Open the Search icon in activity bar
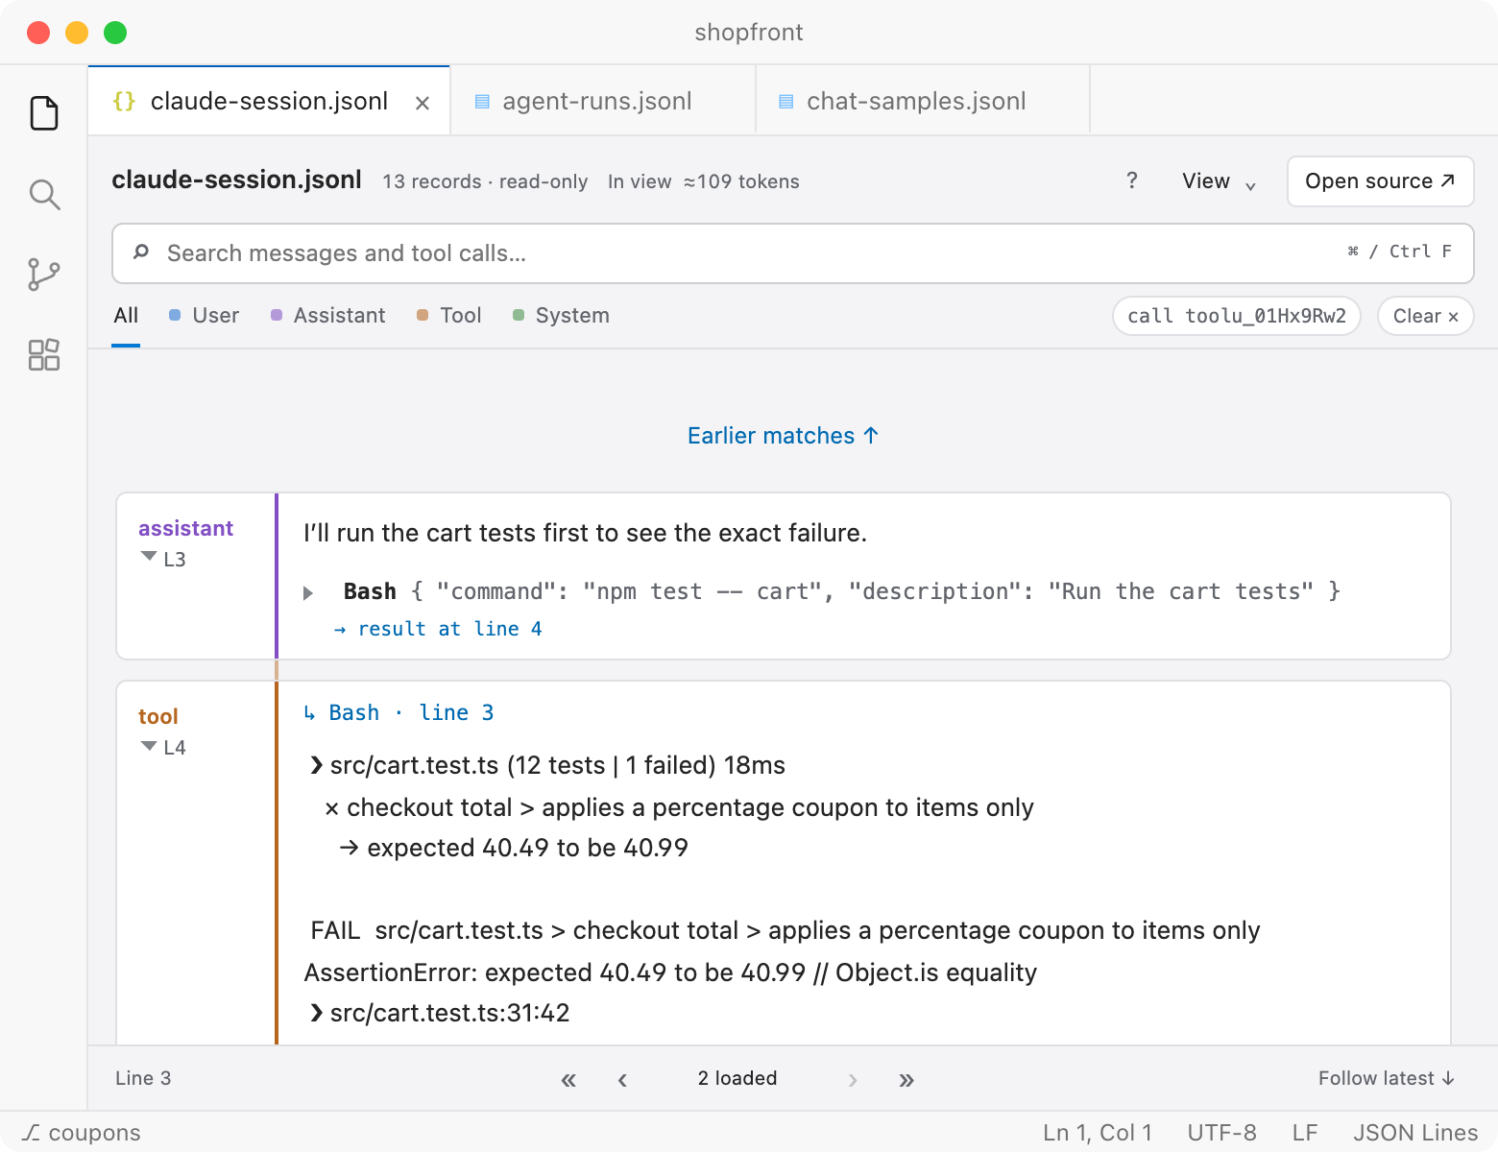This screenshot has height=1152, width=1498. tap(44, 195)
